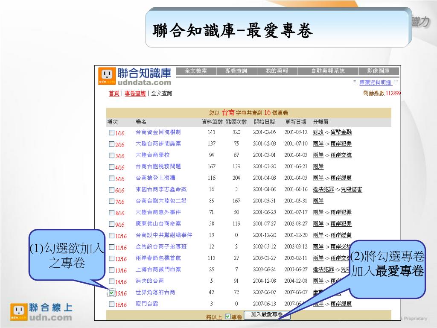Check the box for row 9/16
Image resolution: width=437 pixels, height=328 pixels.
[111, 224]
